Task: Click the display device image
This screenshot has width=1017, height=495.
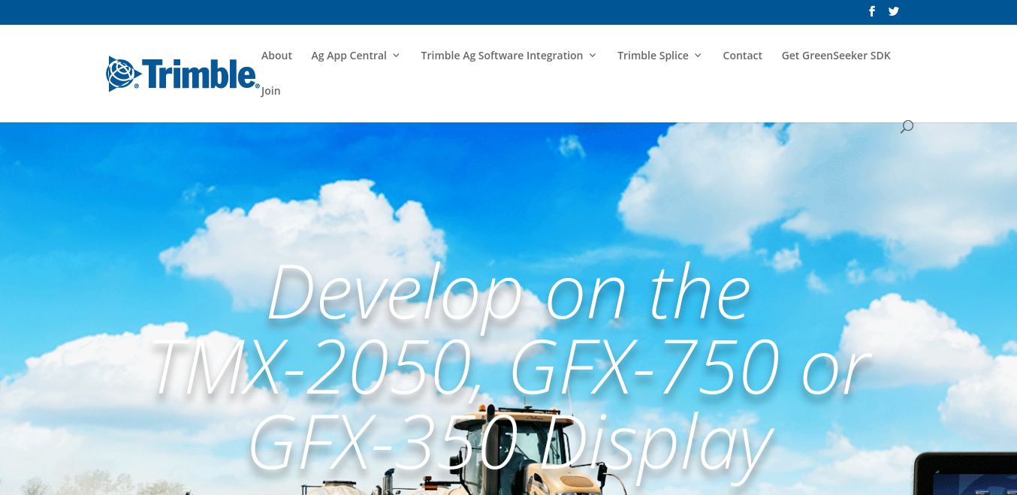Action: tap(965, 473)
